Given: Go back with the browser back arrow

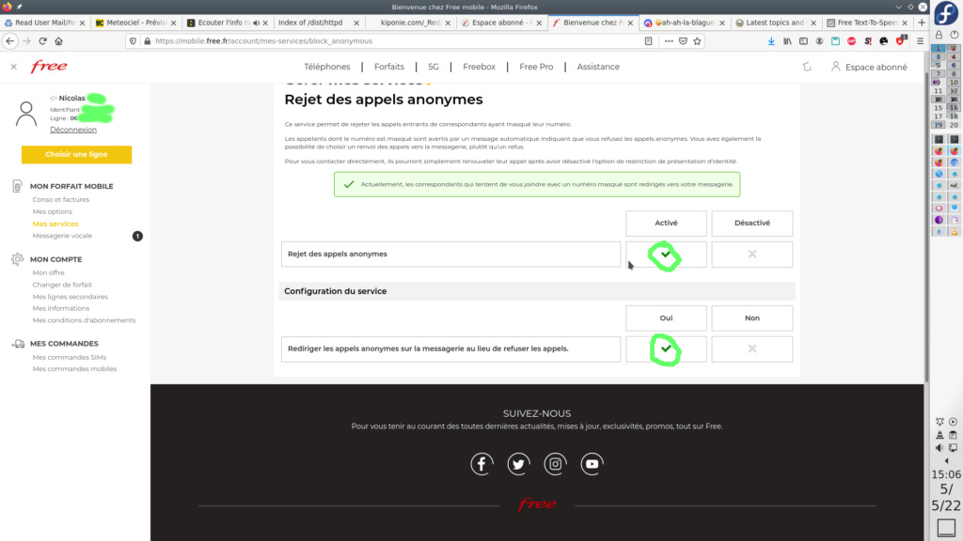Looking at the screenshot, I should 10,41.
